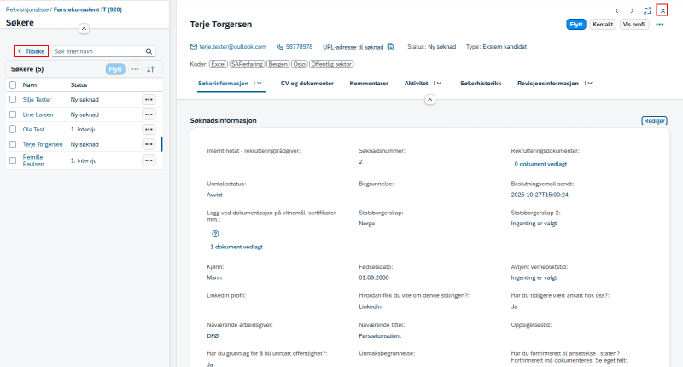Image resolution: width=683 pixels, height=367 pixels.
Task: Check the Silje Tester row
Action: pos(13,100)
